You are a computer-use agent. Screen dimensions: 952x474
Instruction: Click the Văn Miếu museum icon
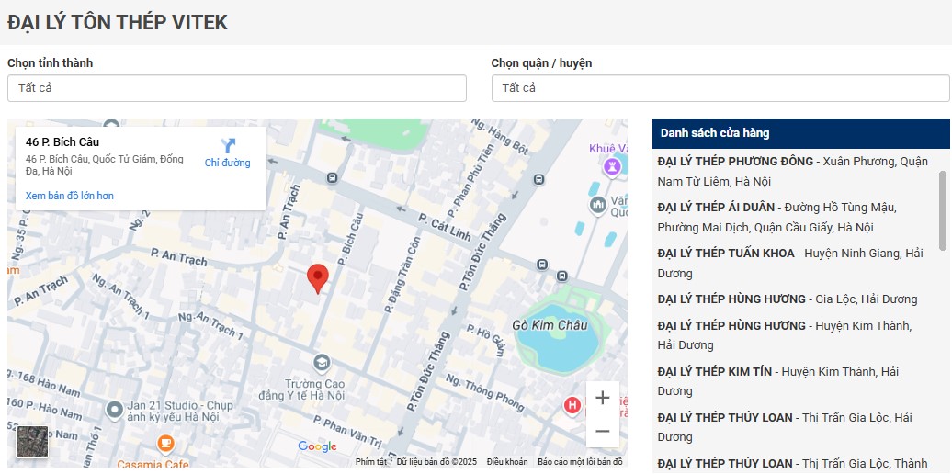598,206
